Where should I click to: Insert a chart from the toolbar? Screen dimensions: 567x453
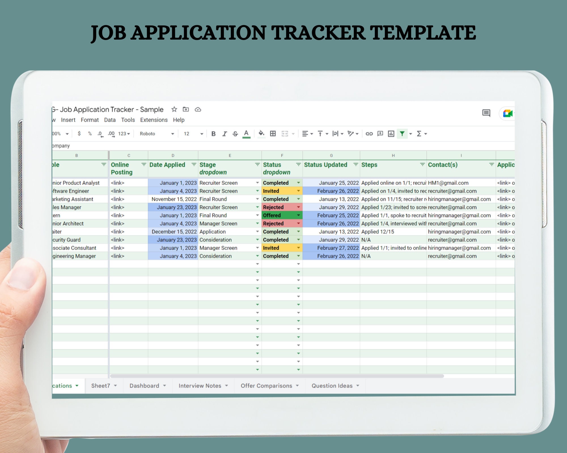pyautogui.click(x=391, y=134)
